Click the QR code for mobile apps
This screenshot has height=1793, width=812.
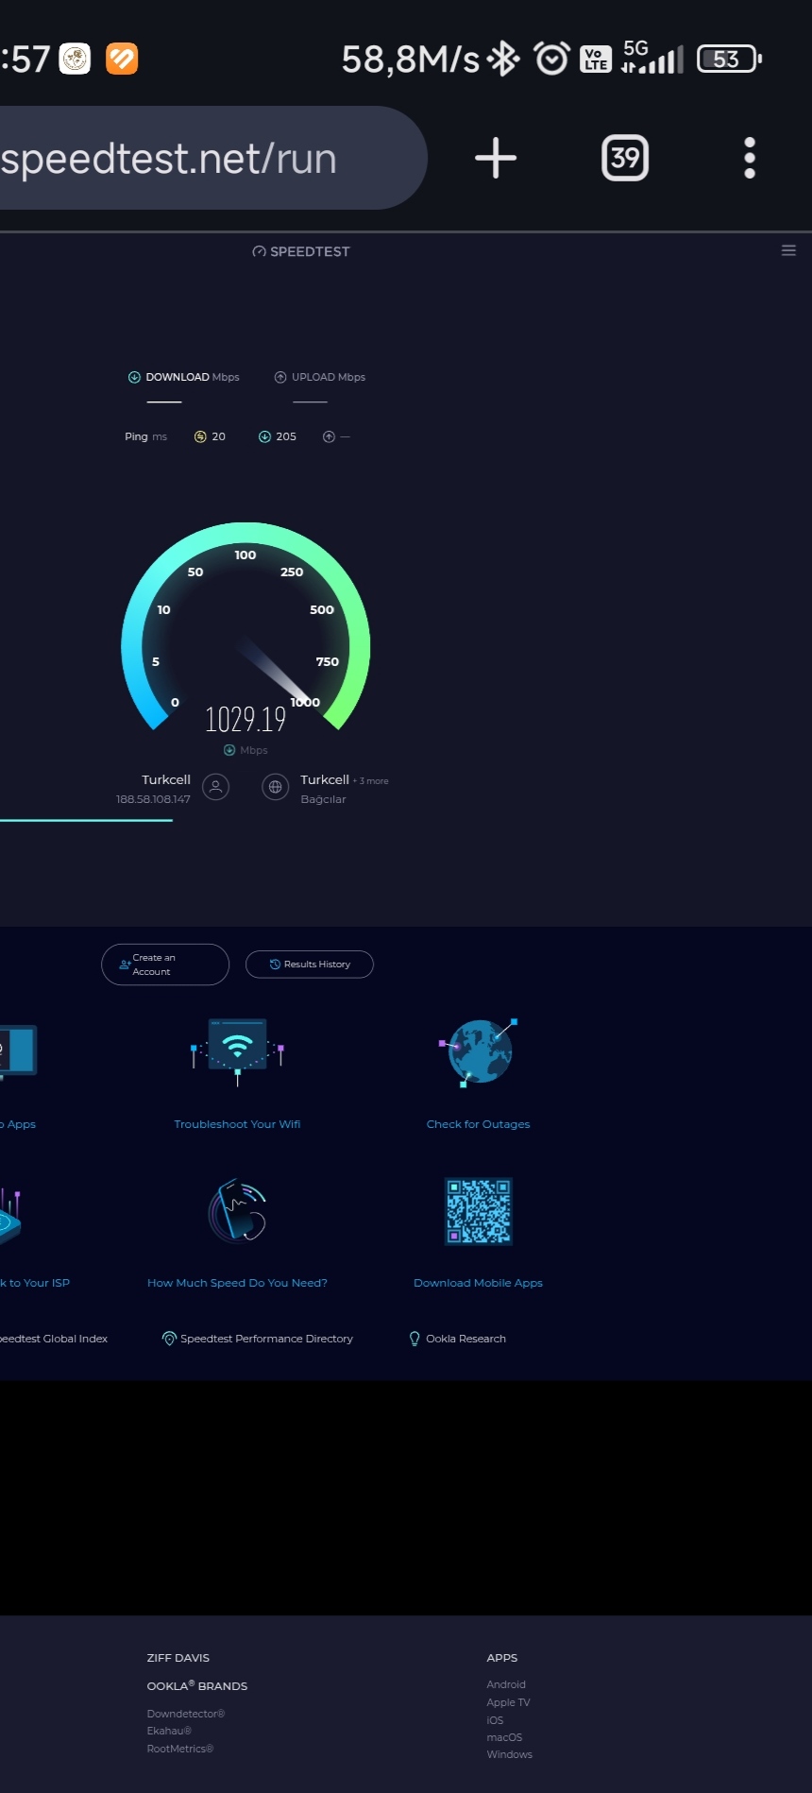tap(479, 1211)
